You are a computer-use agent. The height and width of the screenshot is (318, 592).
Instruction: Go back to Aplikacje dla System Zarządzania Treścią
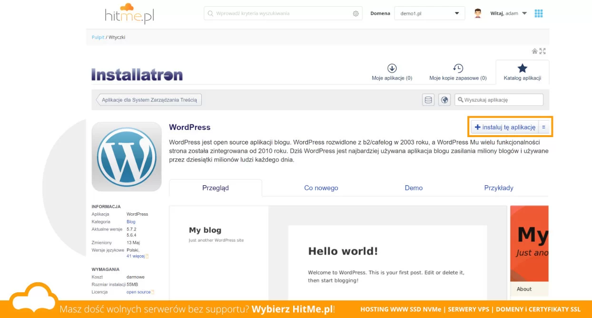tap(149, 99)
